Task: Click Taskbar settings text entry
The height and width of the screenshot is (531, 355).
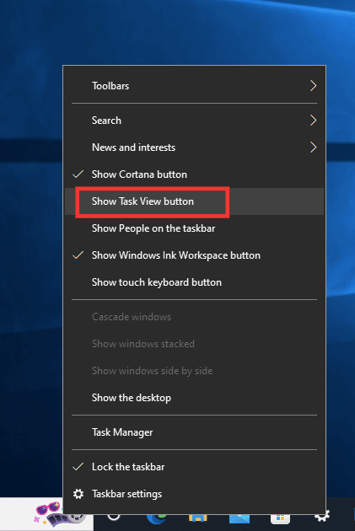Action: (126, 494)
